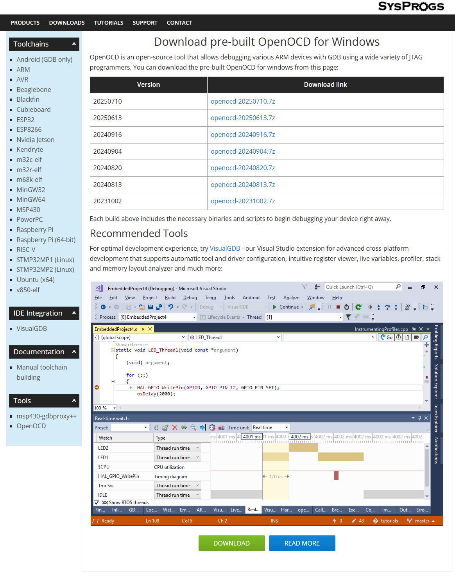Collapse the IDE Integration sidebar section
The image size is (455, 587).
(x=73, y=313)
